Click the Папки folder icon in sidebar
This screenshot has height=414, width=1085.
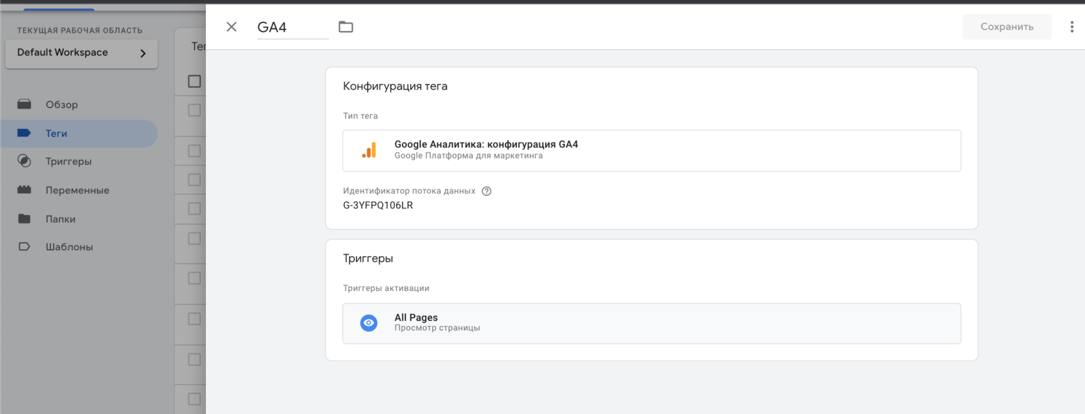point(25,219)
